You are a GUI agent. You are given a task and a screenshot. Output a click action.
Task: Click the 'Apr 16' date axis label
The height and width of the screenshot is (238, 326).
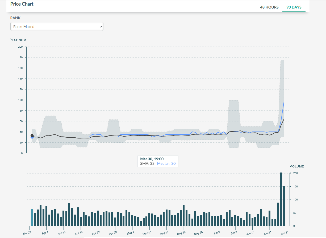point(78,233)
